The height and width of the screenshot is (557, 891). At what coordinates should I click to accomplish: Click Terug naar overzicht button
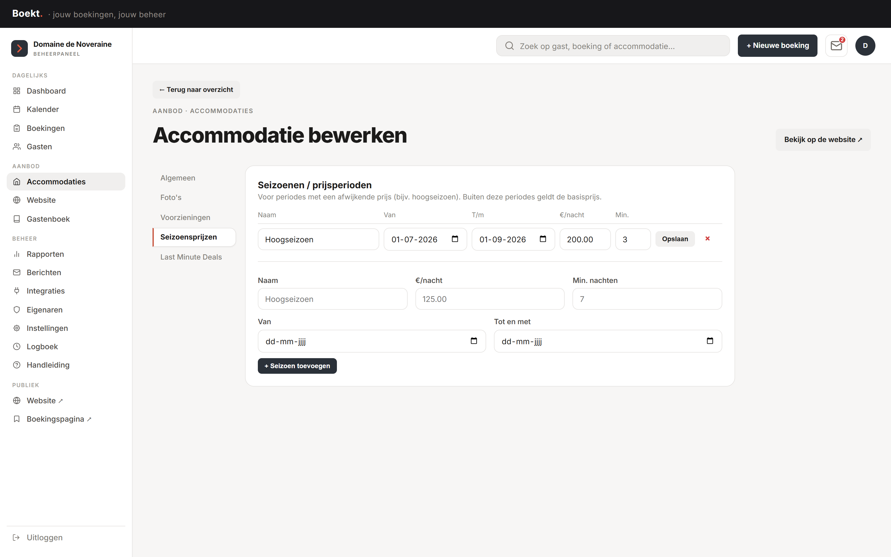point(196,89)
